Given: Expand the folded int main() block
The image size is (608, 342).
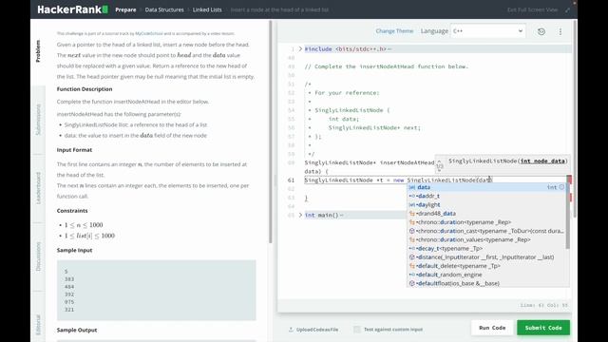Looking at the screenshot, I should 300,215.
